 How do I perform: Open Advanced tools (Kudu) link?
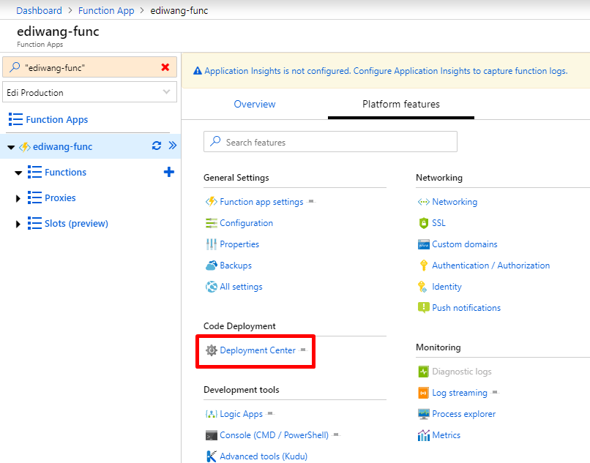coord(264,456)
